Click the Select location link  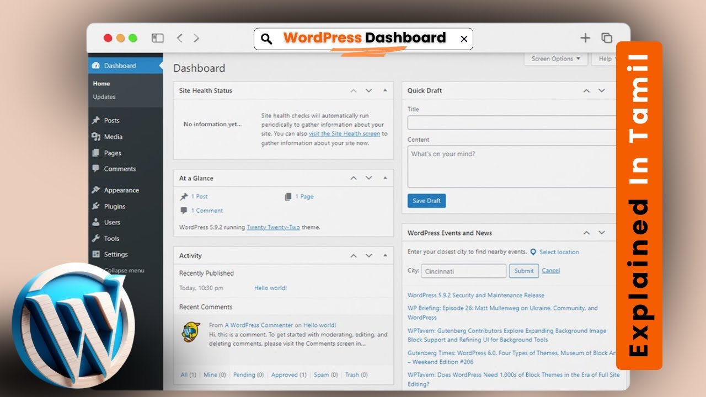point(559,252)
